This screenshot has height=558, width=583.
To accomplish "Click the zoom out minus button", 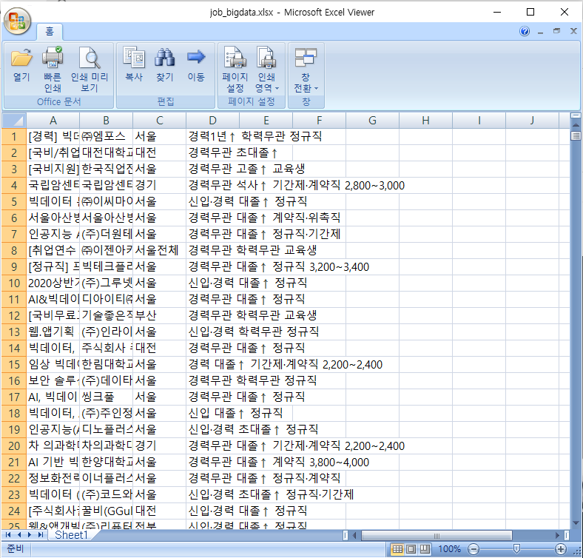I will 474,549.
